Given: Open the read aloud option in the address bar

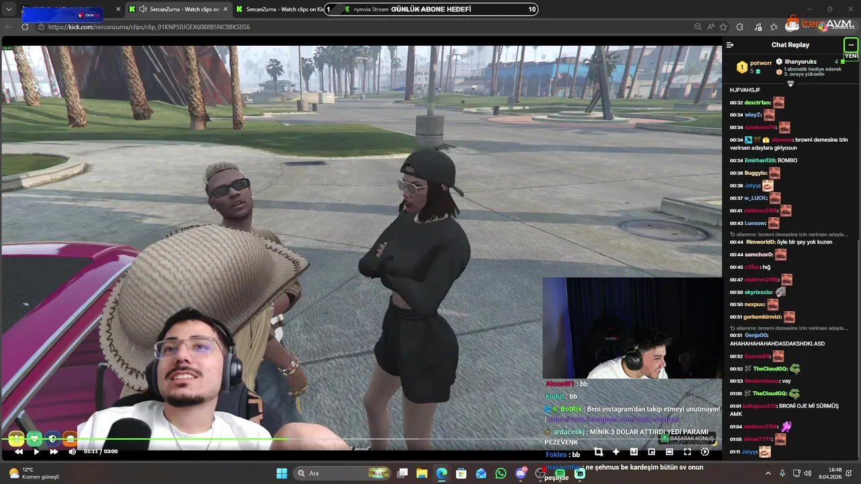Looking at the screenshot, I should 711,27.
